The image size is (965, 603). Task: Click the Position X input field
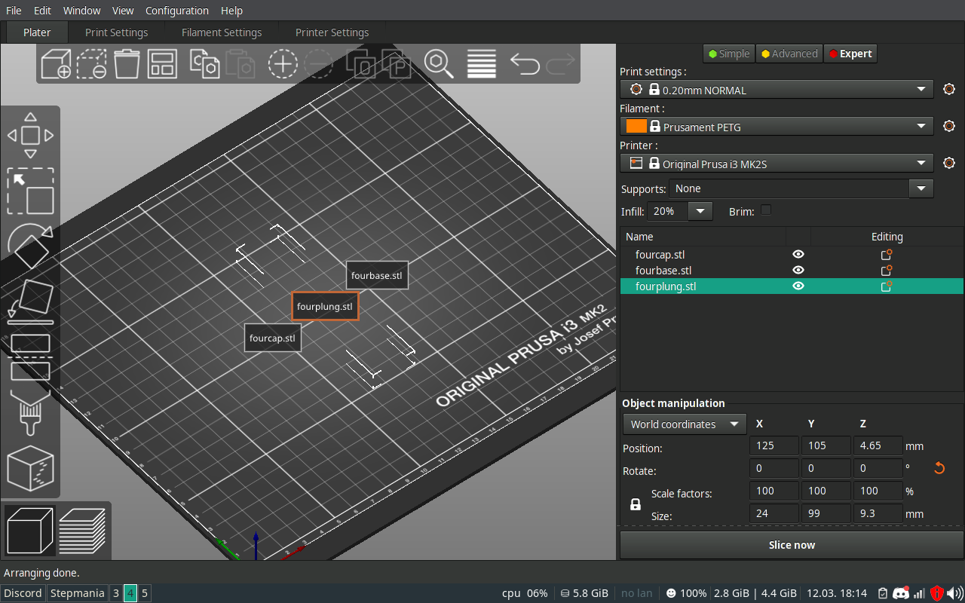point(774,445)
